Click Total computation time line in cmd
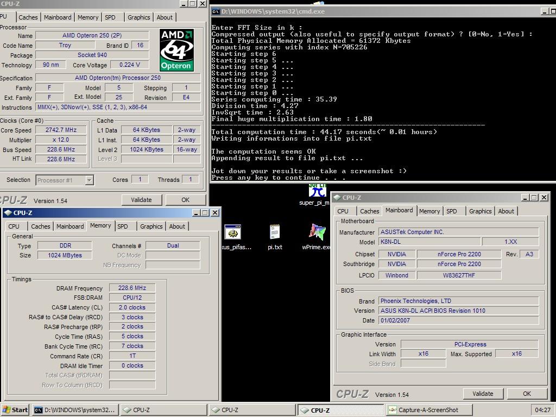The height and width of the screenshot is (417, 556). 324,132
